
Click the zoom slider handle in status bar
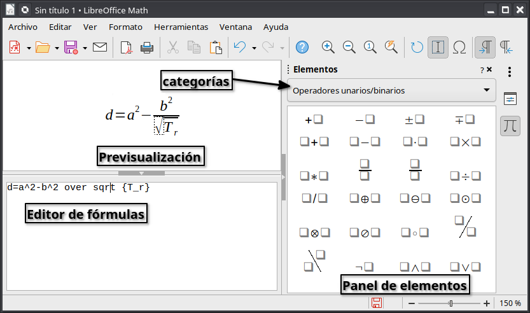tap(451, 303)
